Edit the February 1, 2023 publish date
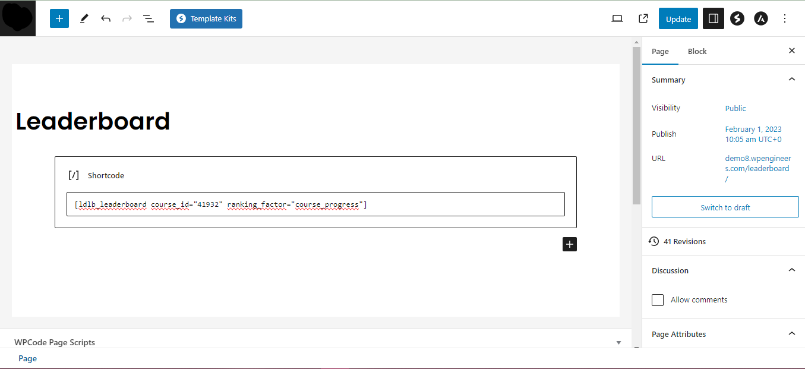805x369 pixels. (753, 134)
